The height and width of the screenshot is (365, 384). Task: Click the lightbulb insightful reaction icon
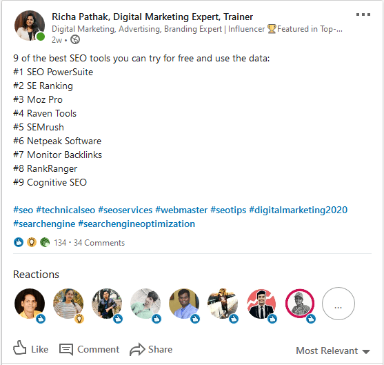(32, 242)
